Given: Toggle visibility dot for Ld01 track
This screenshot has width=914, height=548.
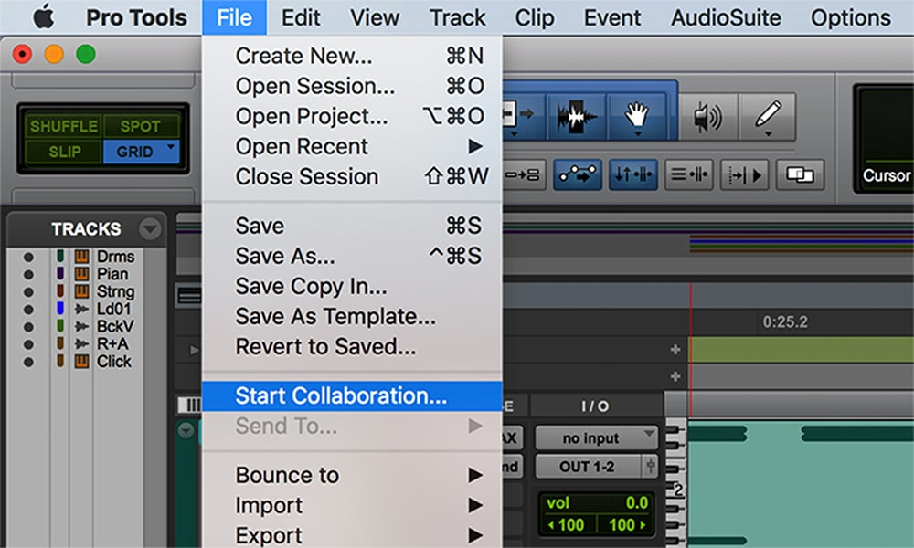Looking at the screenshot, I should click(29, 310).
